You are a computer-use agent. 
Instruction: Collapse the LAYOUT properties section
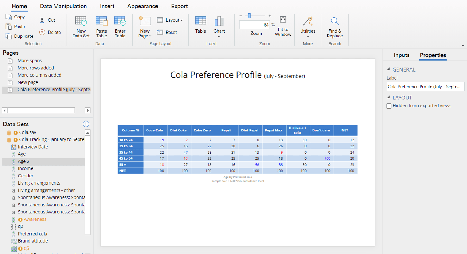388,97
